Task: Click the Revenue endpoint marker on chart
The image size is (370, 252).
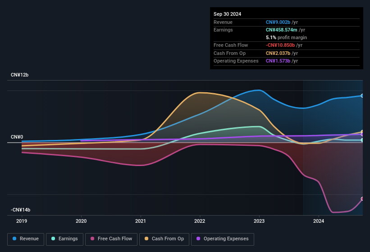Action: (362, 95)
